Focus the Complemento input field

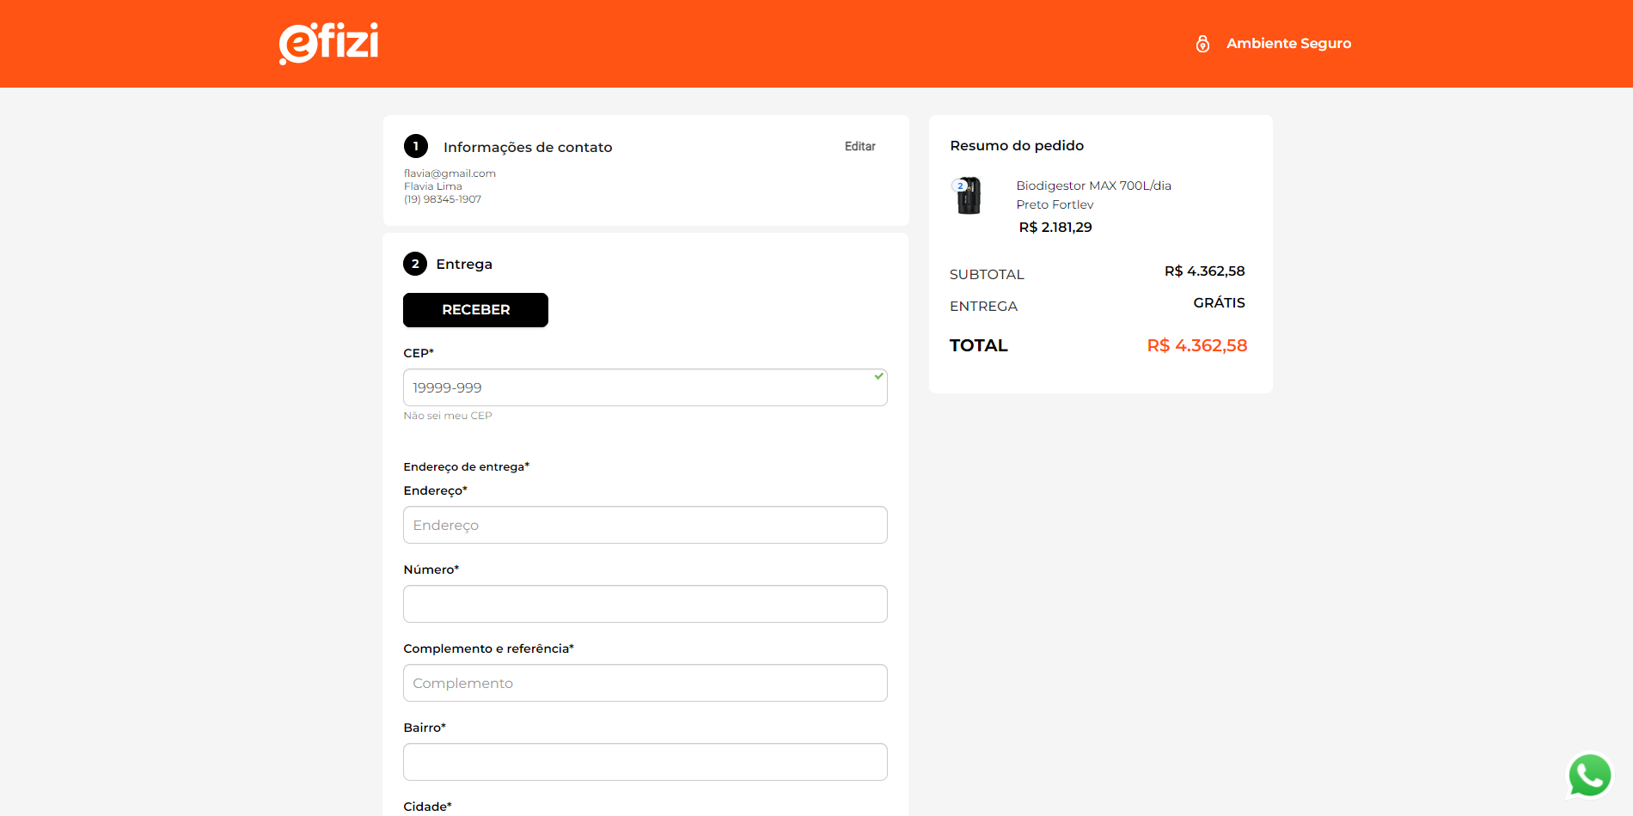pyautogui.click(x=645, y=683)
